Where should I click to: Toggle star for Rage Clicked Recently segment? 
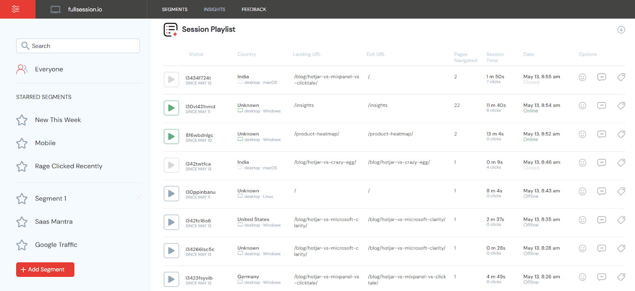22,166
